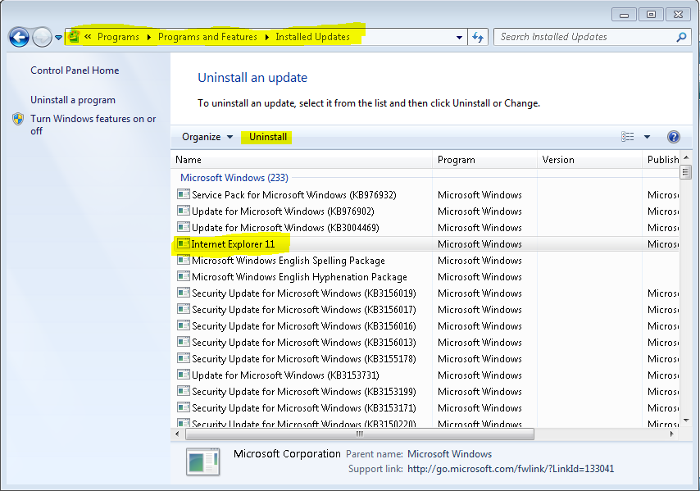Expand the arrow after Programs and Features

pyautogui.click(x=267, y=37)
